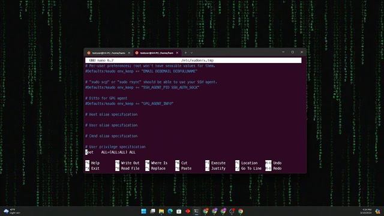Open the clock and date flyout
The image size is (384, 216).
pos(367,211)
